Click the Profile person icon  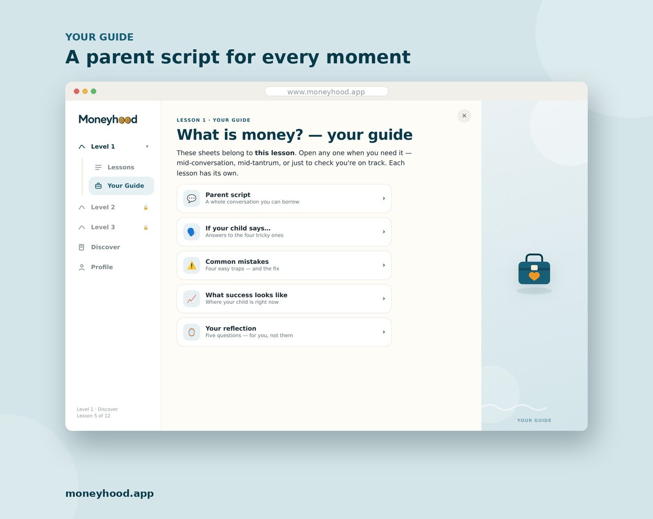click(82, 267)
